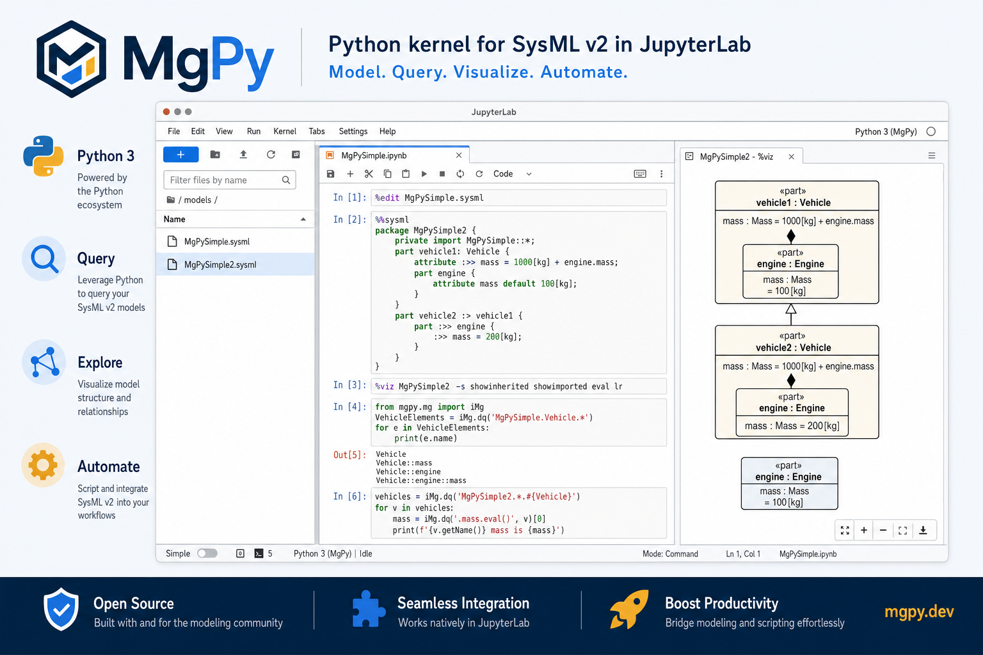Viewport: 983px width, 655px height.
Task: Restart kernel and run all cells
Action: pos(479,174)
